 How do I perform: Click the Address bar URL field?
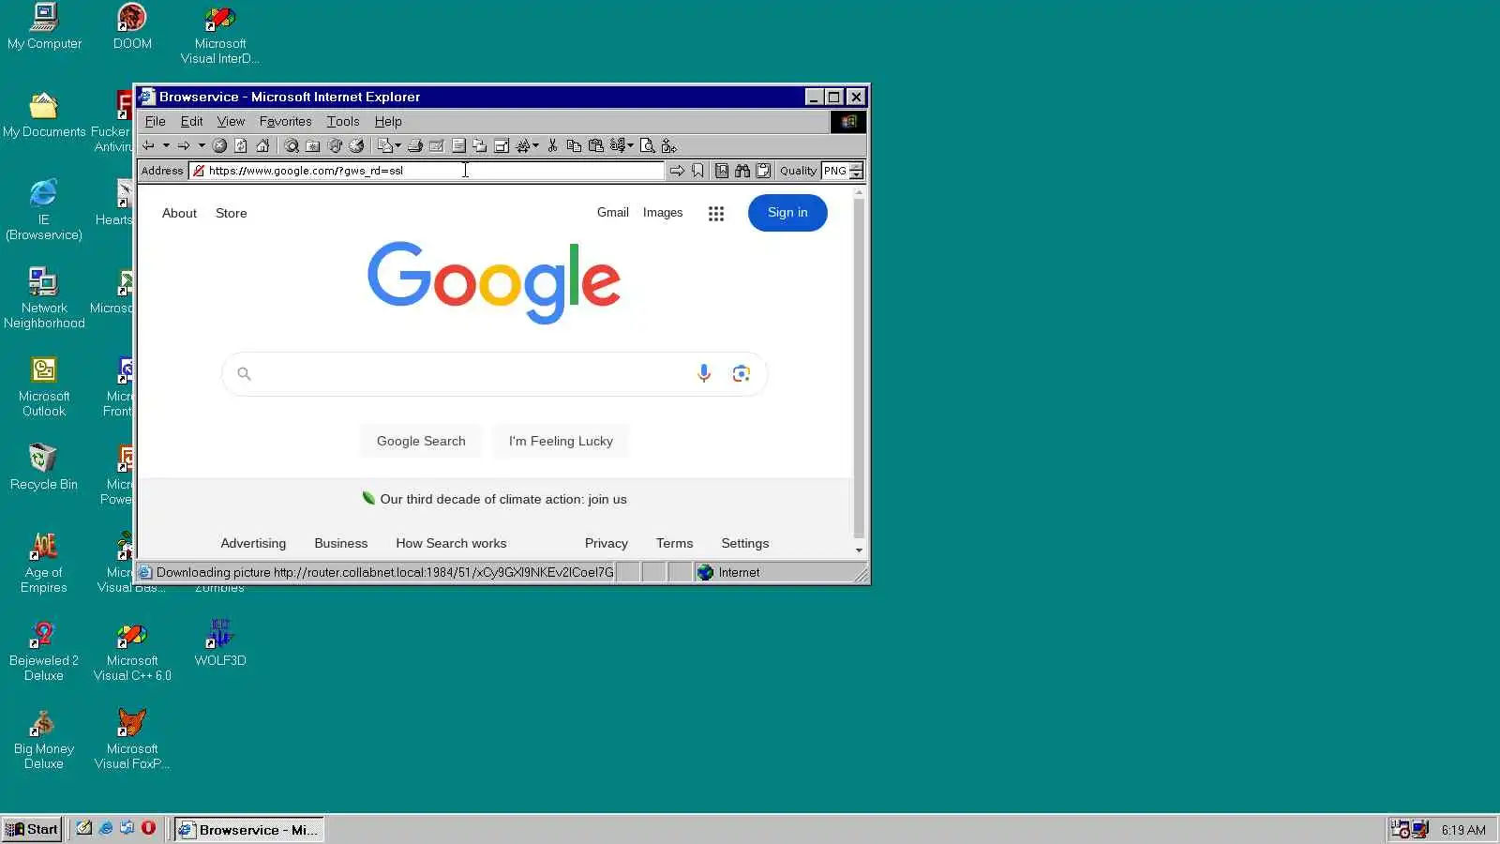click(x=427, y=171)
